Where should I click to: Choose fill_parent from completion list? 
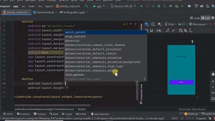click(x=105, y=75)
